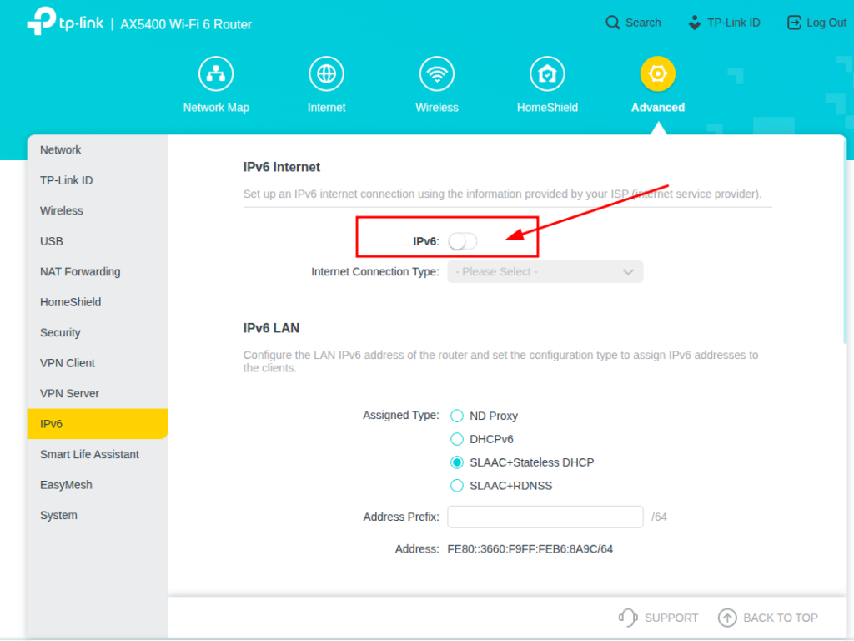The image size is (854, 641).
Task: Choose the DHCPv6 assigned type
Action: (457, 439)
